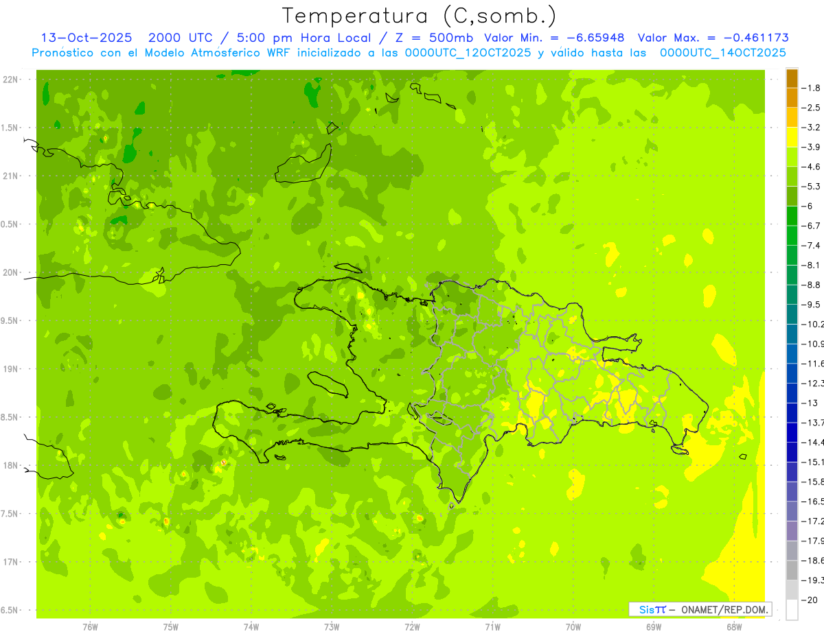Click the "73W" longitude label

click(x=332, y=627)
